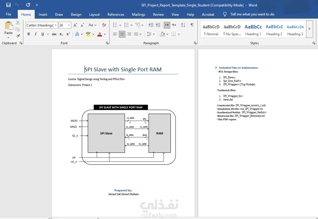Apply the Heading 1 style
This screenshot has width=318, height=219.
click(253, 30)
